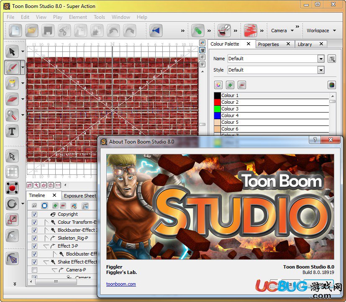Remove colour with red minus icon
Screen dimensions: 346x302
(x=242, y=85)
